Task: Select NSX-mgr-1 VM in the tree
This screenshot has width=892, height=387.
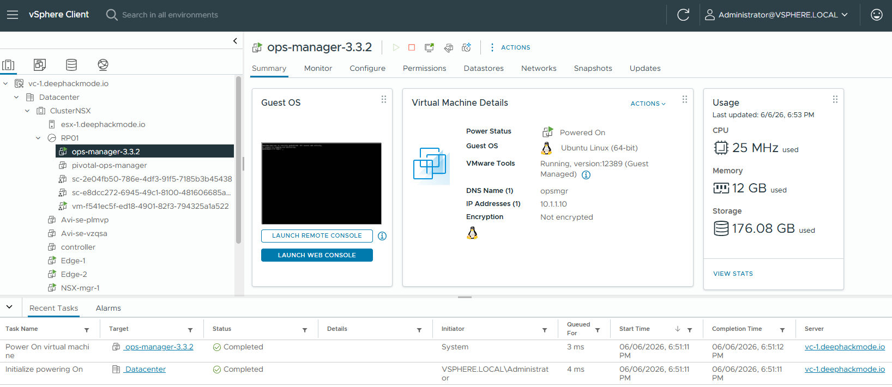Action: [x=80, y=288]
